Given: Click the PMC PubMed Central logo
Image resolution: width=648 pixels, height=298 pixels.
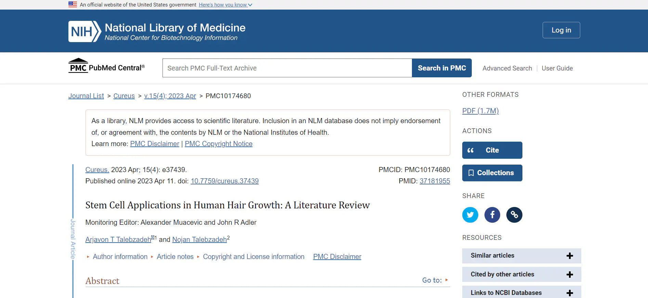Looking at the screenshot, I should point(106,66).
